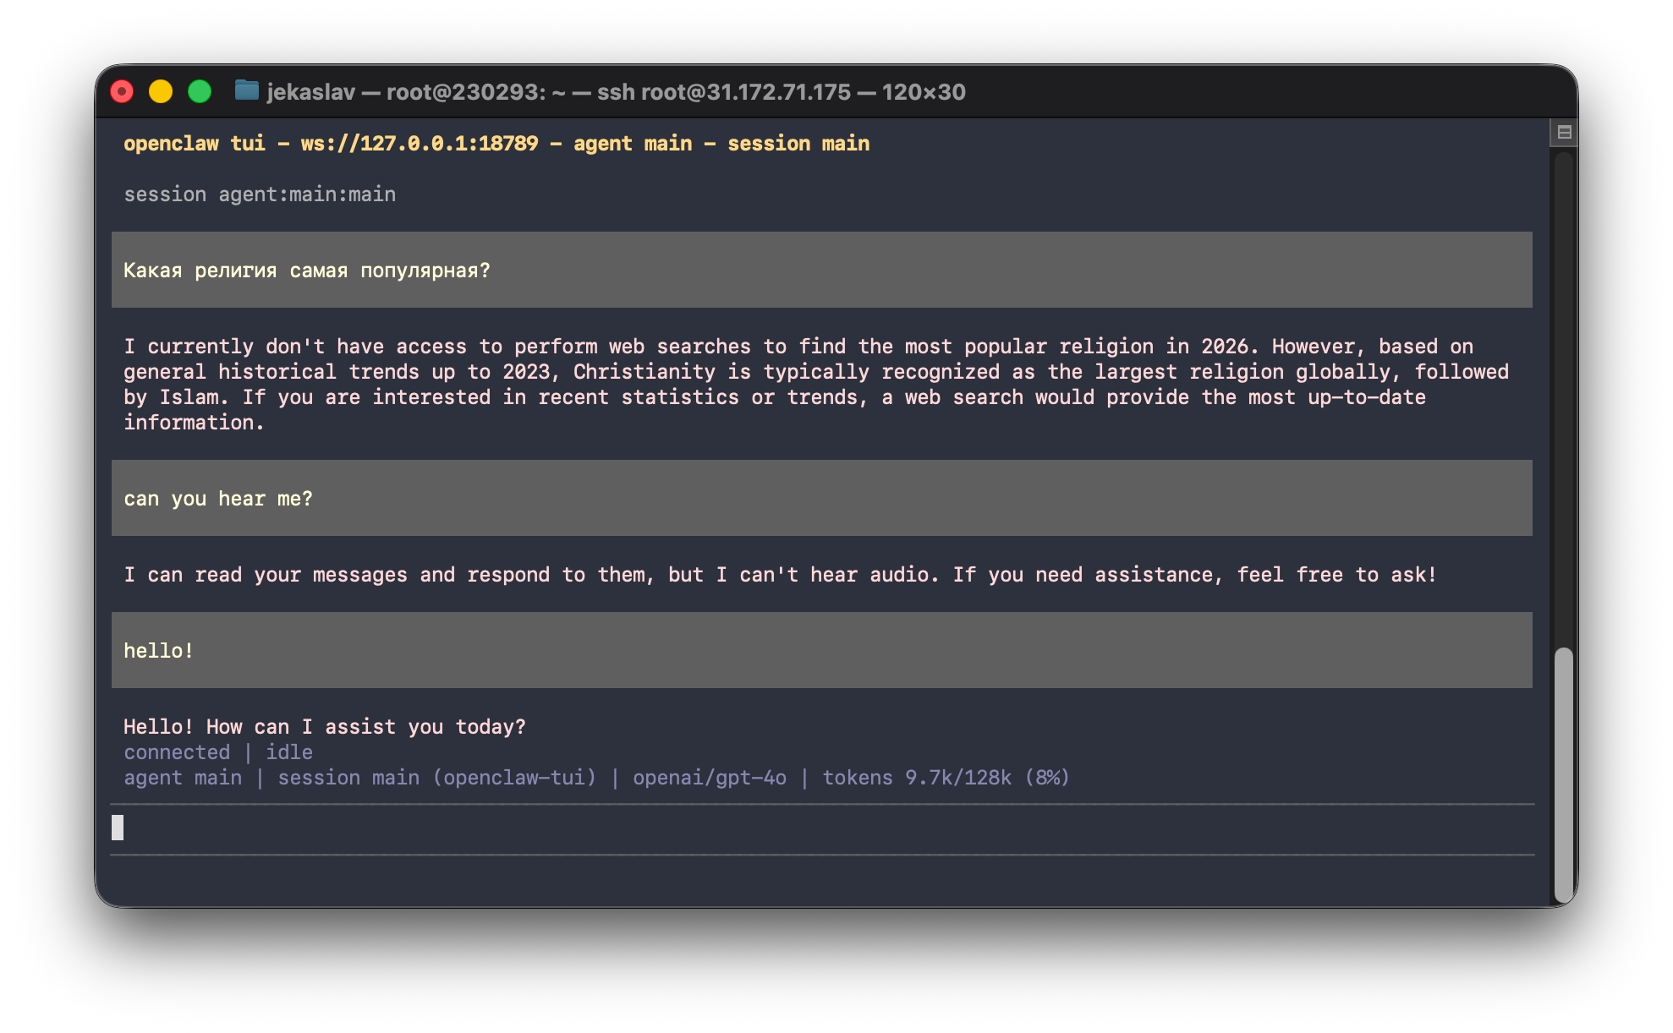The image size is (1673, 1033).
Task: Click the tokens 9.7k/128k usage indicator
Action: (946, 778)
